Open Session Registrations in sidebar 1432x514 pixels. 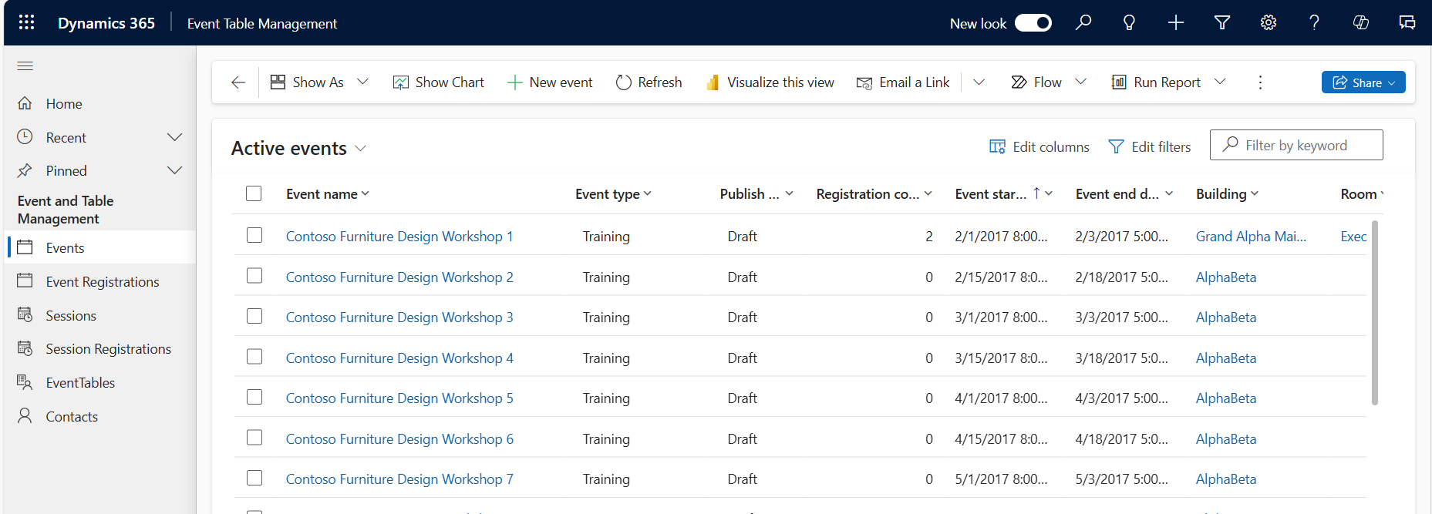tap(99, 349)
